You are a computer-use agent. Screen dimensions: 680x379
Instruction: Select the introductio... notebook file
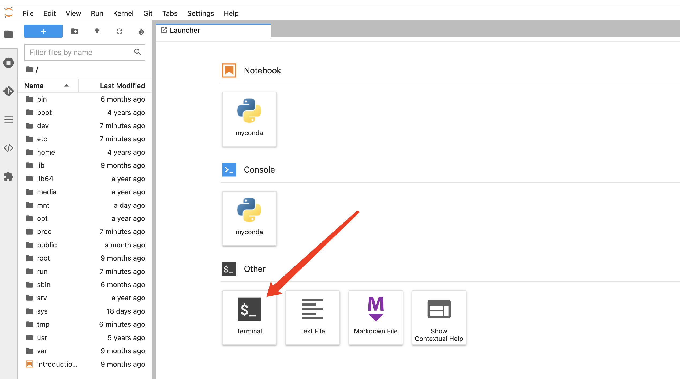pos(85,364)
